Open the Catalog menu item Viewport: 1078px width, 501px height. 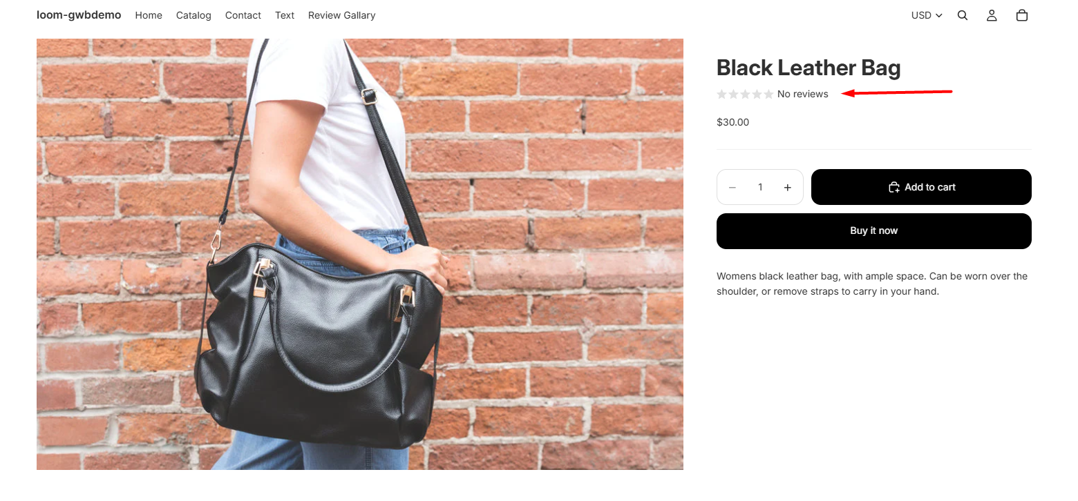[x=193, y=15]
